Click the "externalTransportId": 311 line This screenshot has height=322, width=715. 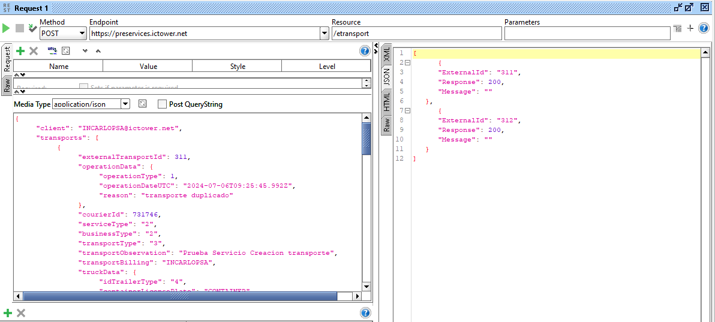pyautogui.click(x=134, y=157)
